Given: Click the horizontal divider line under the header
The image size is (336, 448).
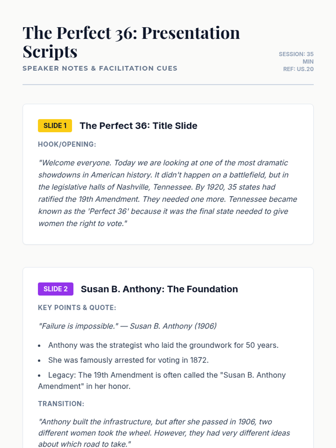Looking at the screenshot, I should pyautogui.click(x=168, y=85).
